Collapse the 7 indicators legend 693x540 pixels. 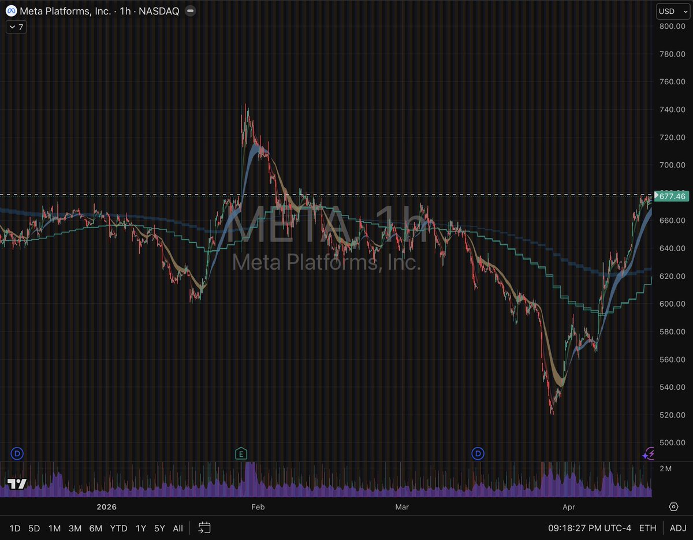[16, 27]
